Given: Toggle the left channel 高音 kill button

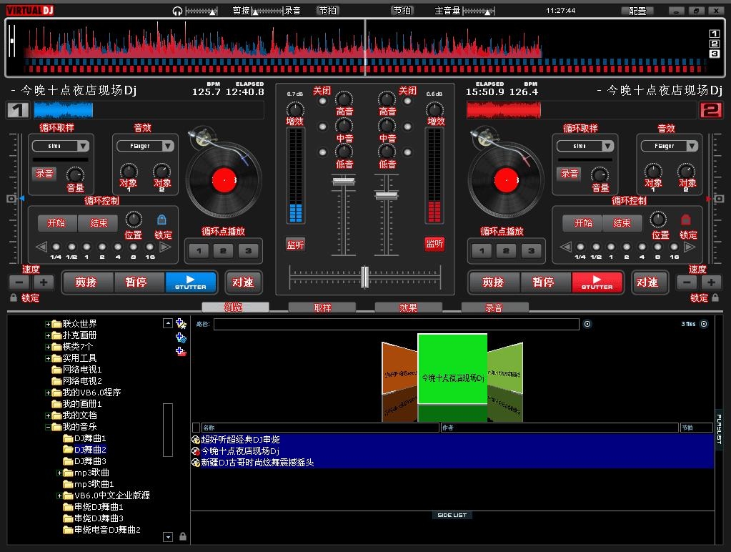Looking at the screenshot, I should pos(322,102).
